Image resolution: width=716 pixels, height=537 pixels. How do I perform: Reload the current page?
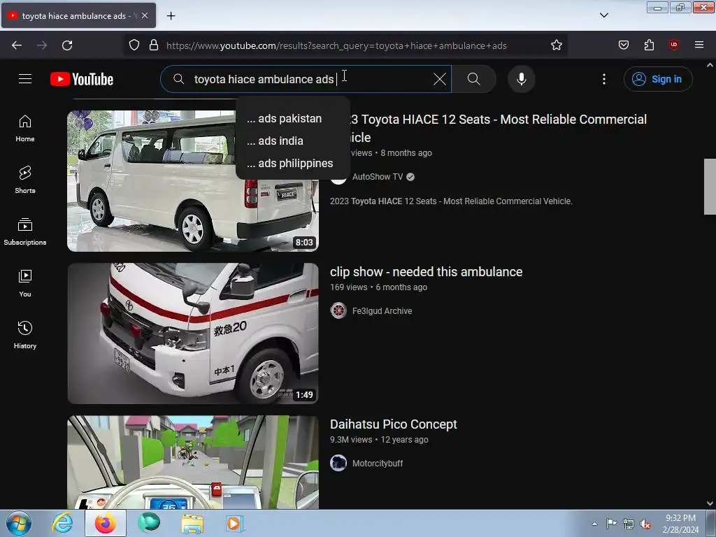(67, 45)
